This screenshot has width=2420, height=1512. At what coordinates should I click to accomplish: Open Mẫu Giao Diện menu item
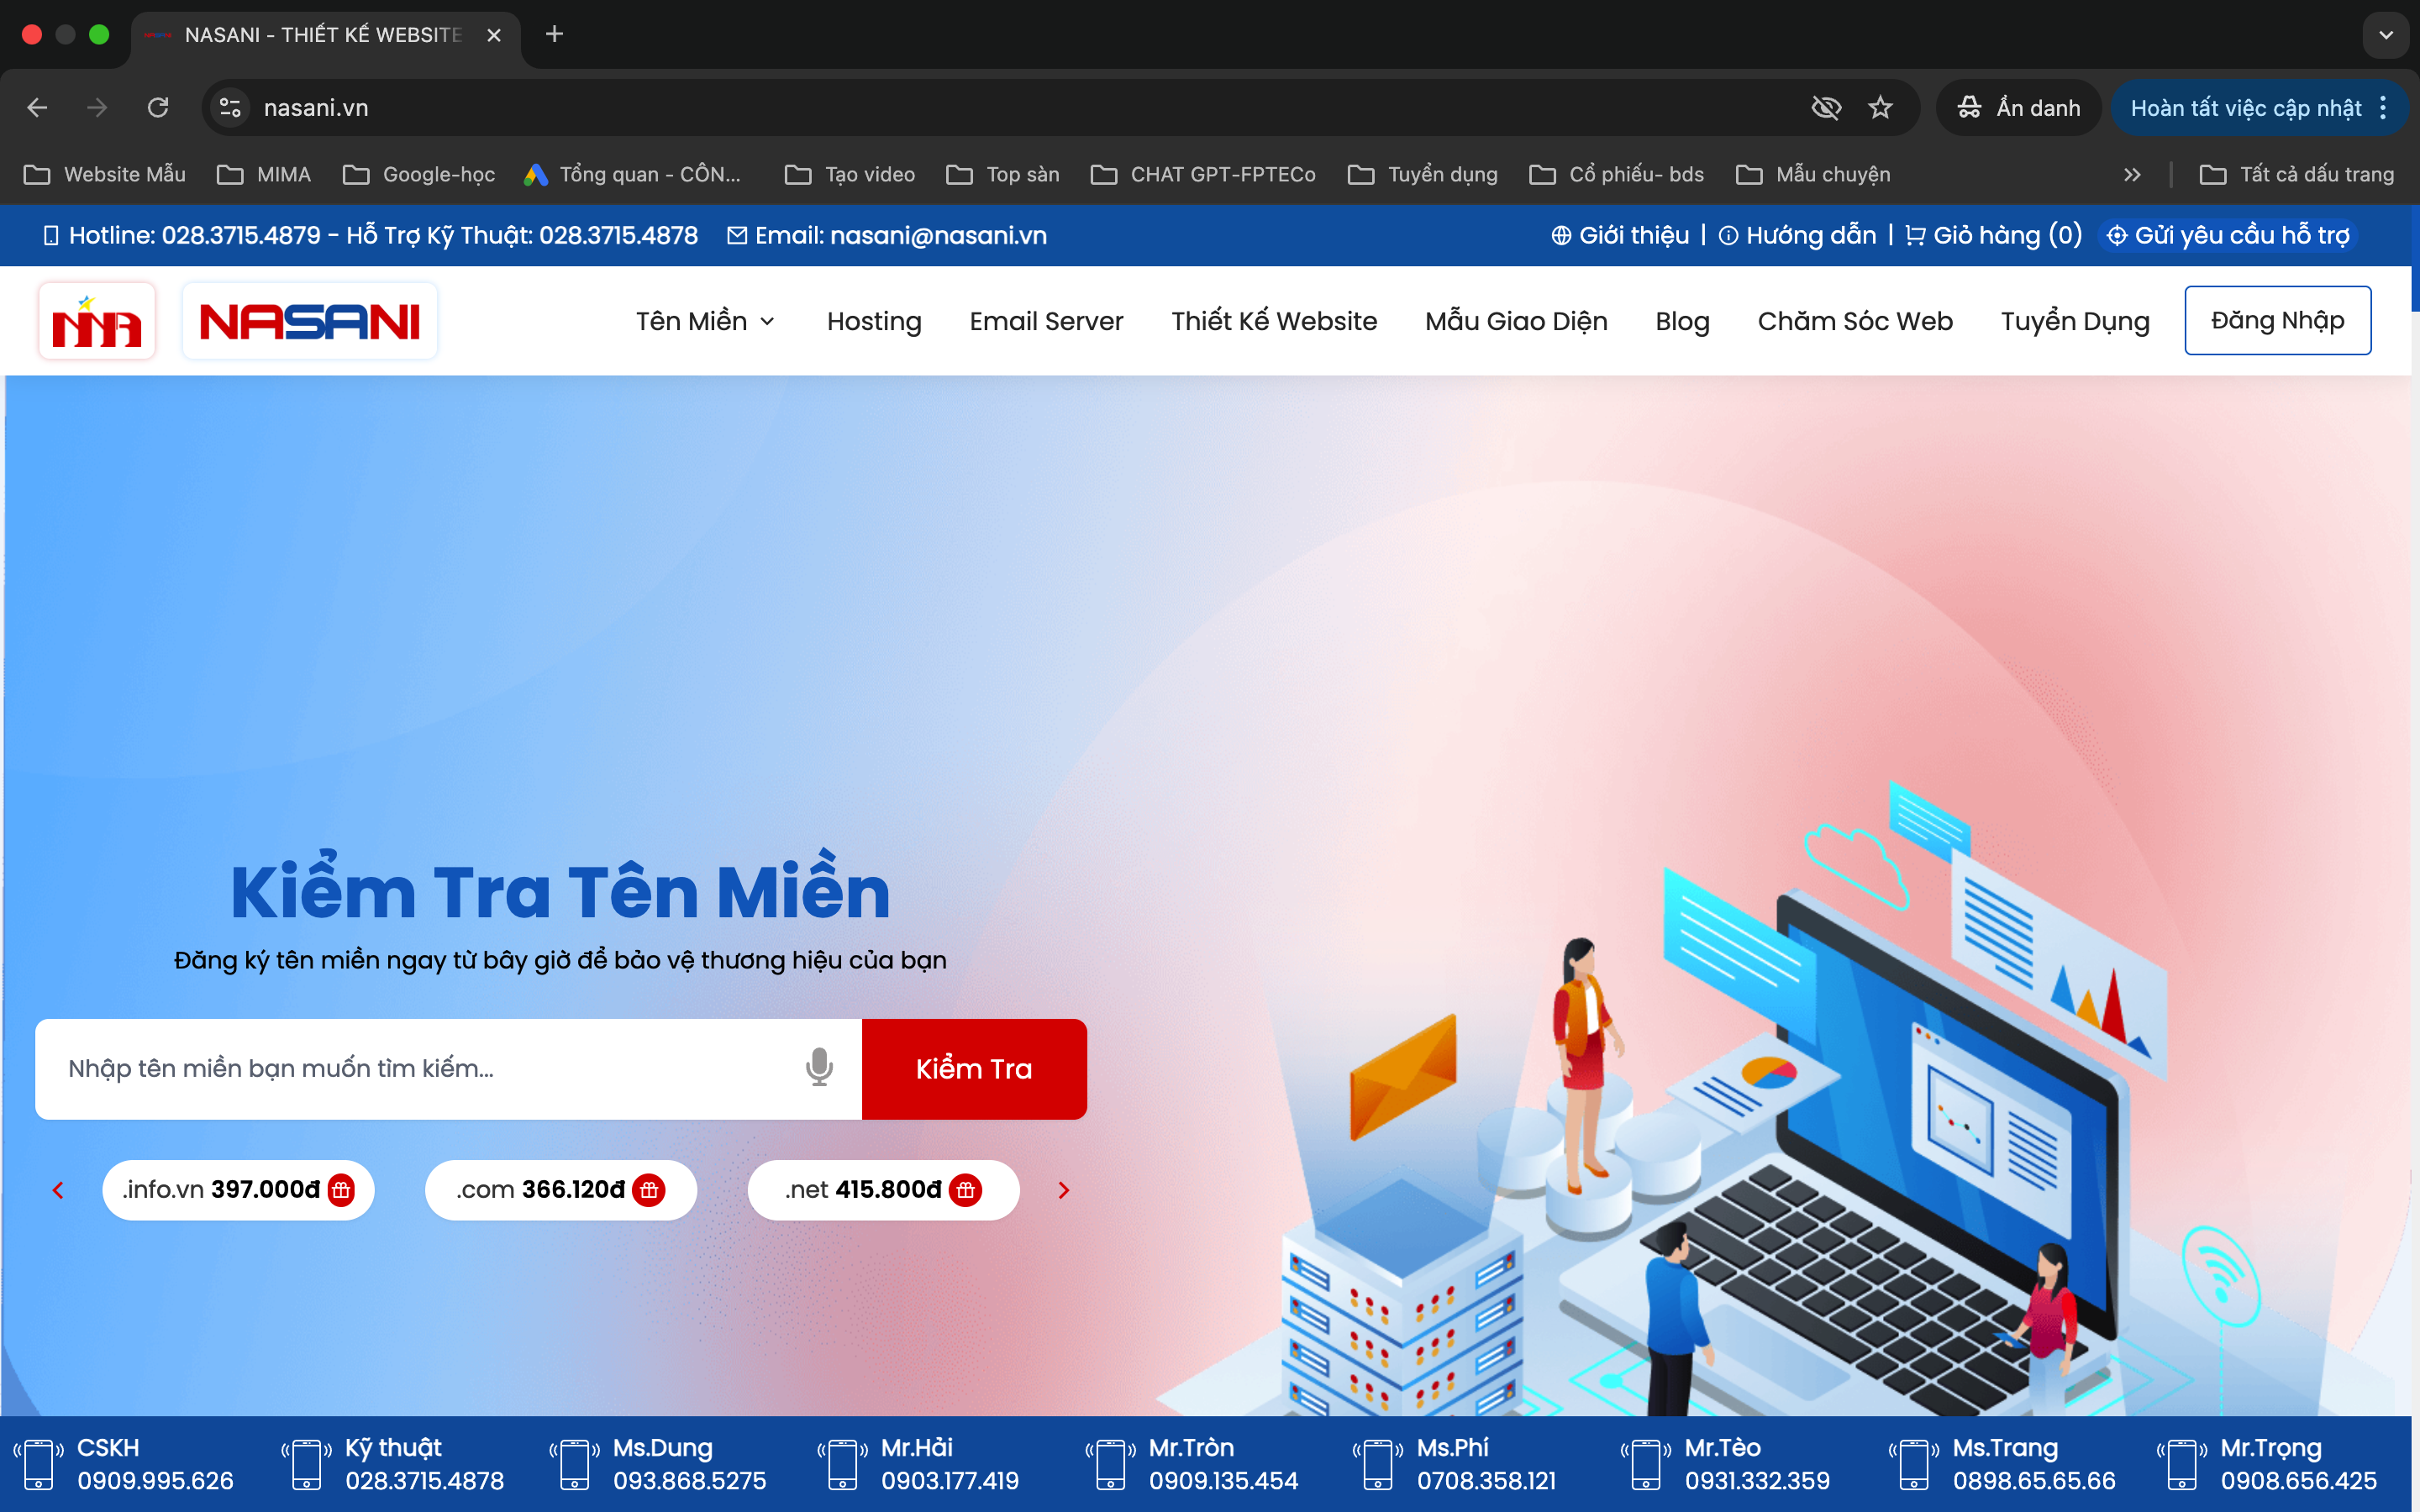(x=1516, y=321)
